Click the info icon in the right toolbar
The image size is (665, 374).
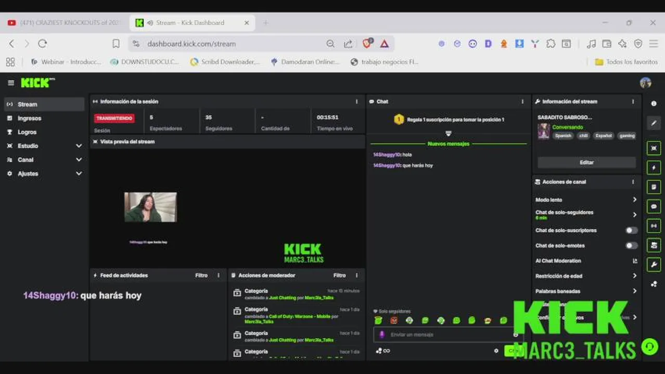[x=654, y=103]
